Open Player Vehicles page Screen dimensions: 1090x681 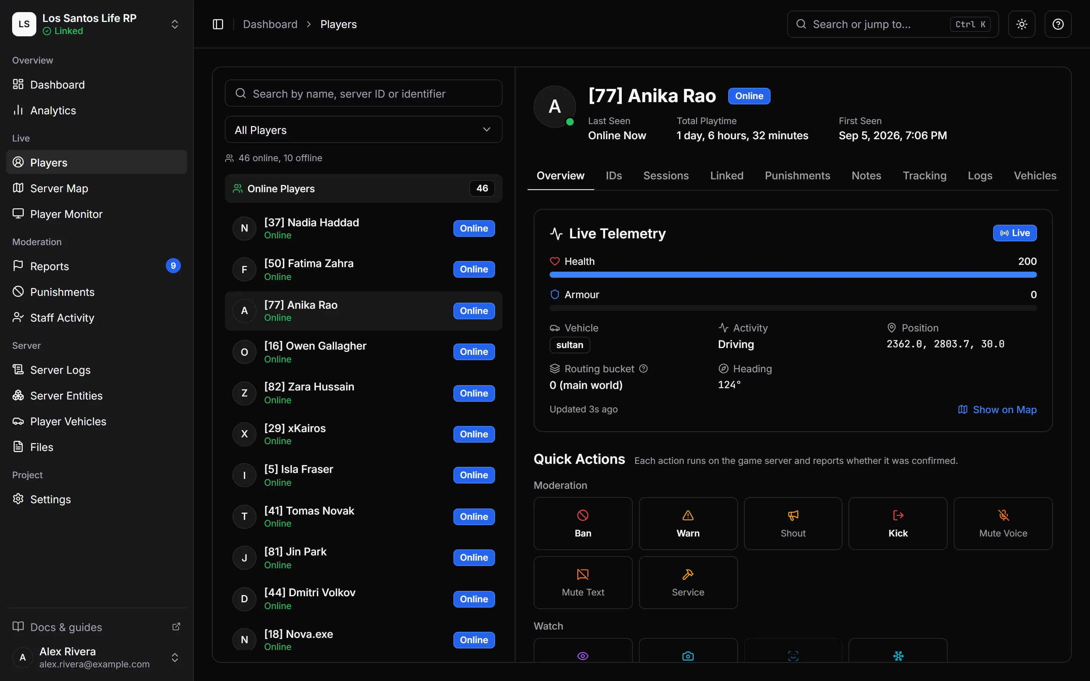tap(97, 421)
